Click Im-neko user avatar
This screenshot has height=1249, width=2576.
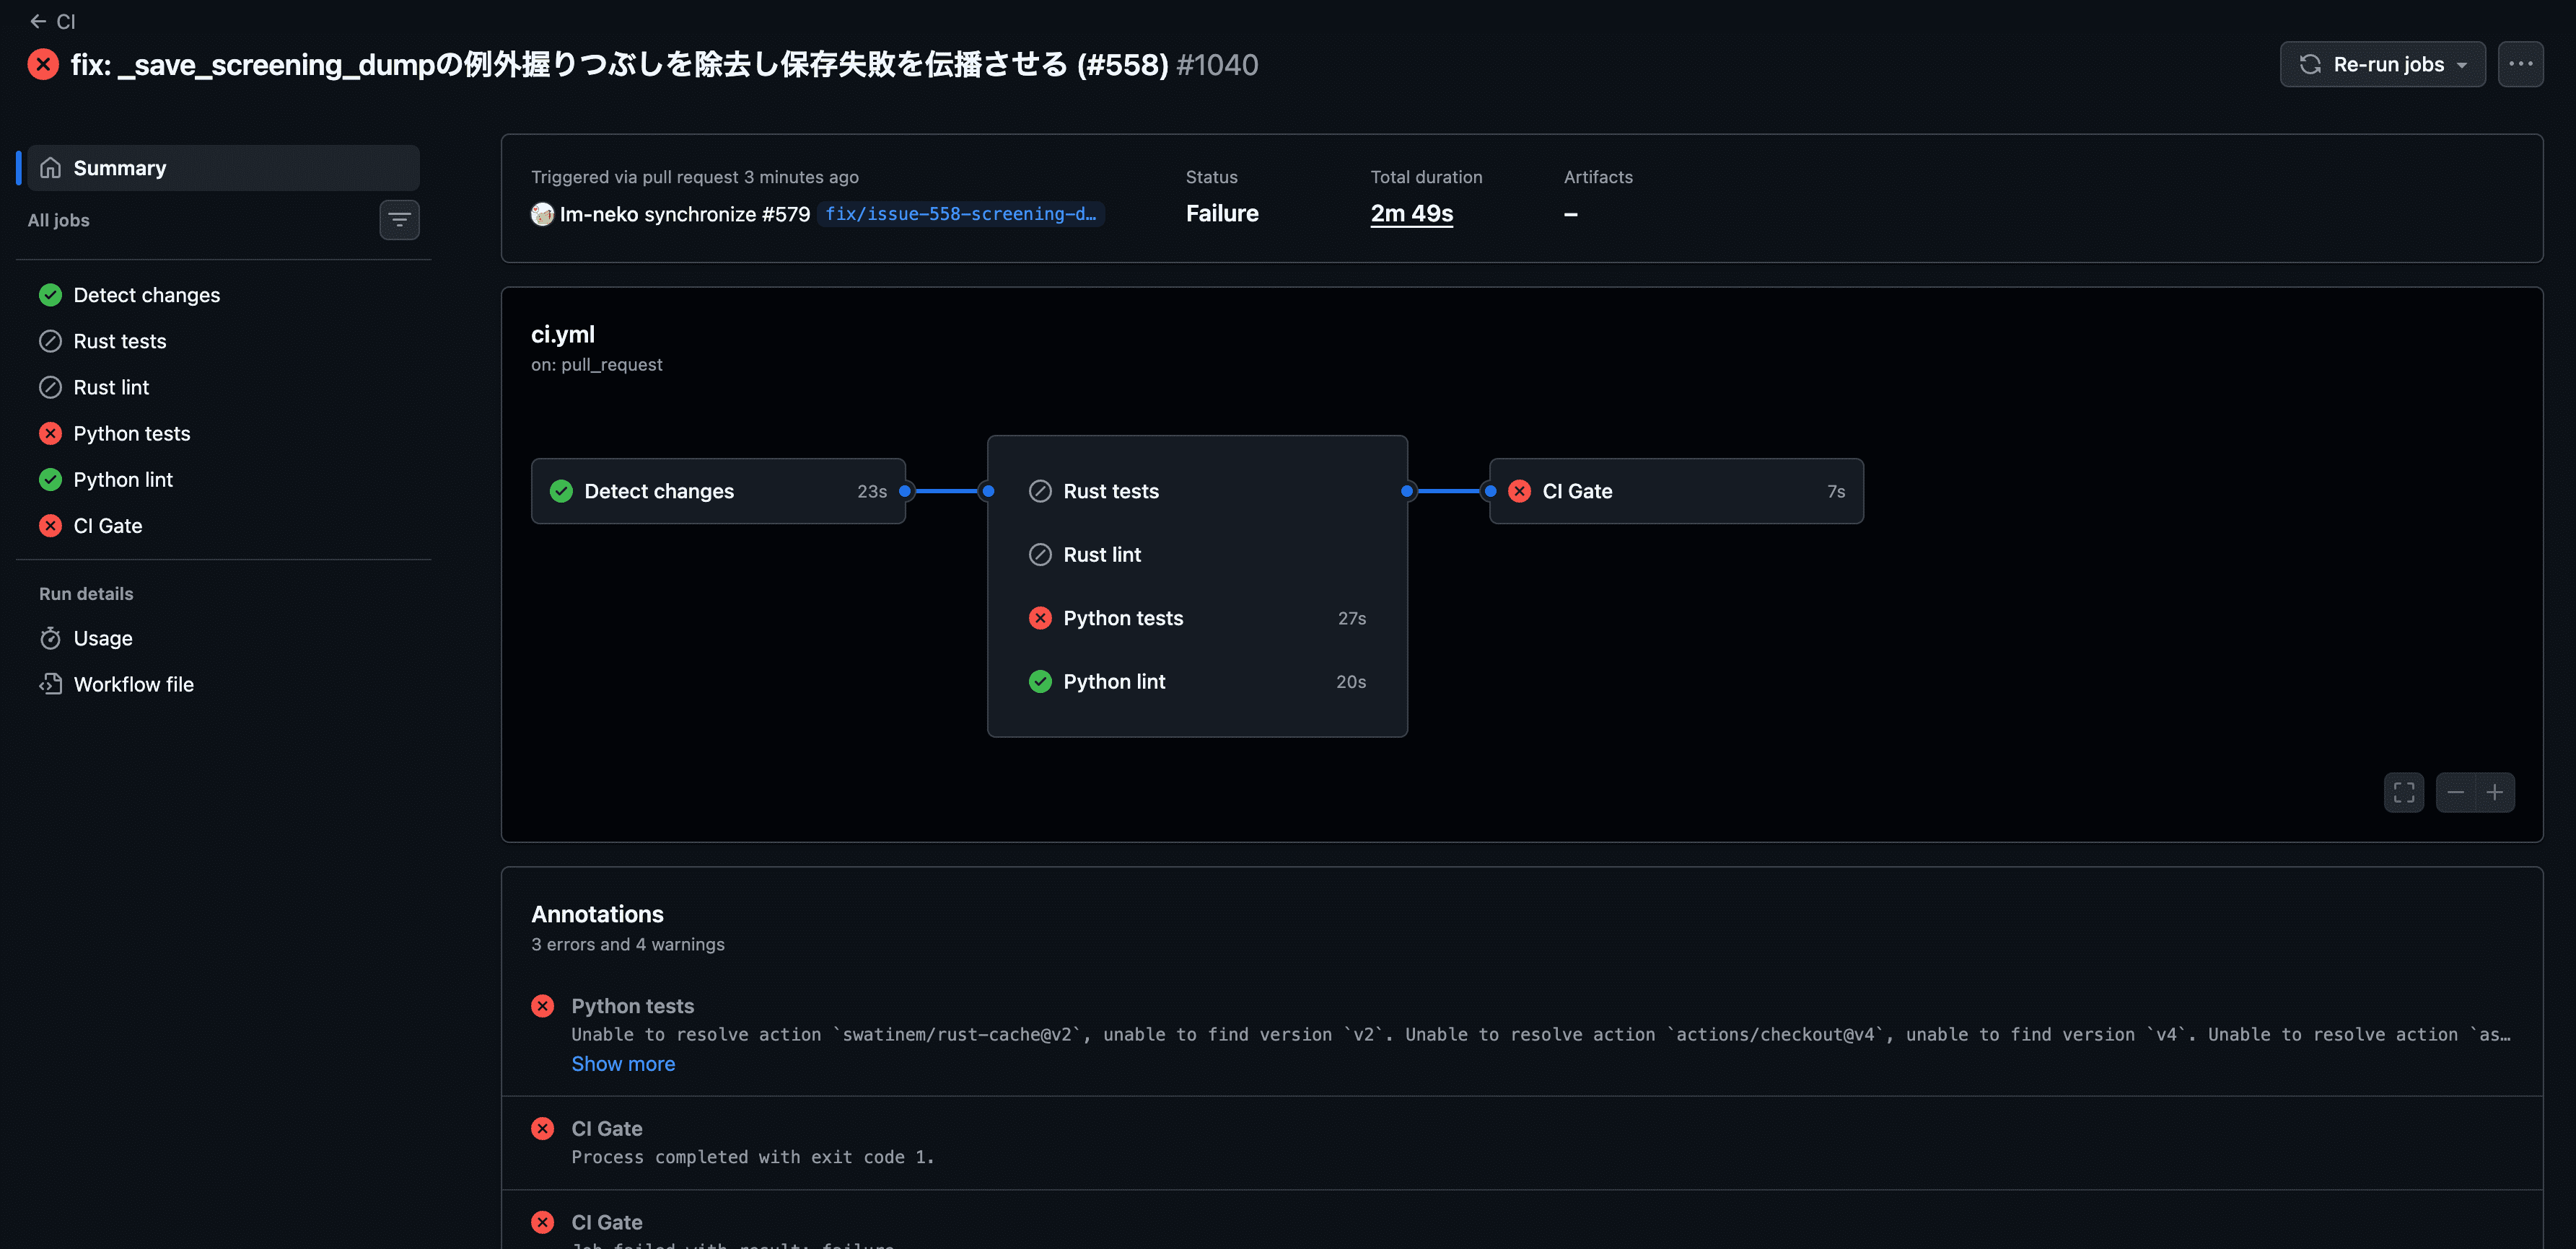click(542, 214)
